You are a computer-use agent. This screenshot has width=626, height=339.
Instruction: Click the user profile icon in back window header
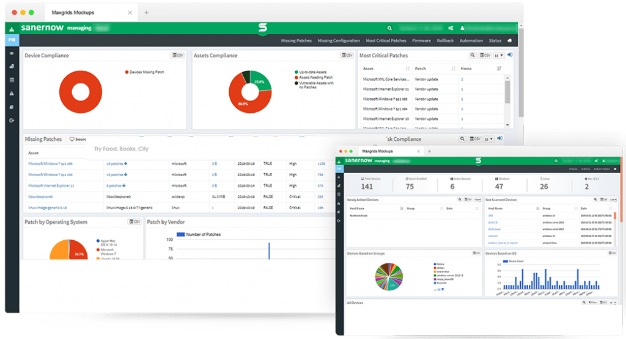462,28
